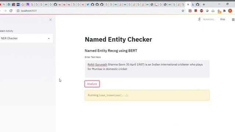
Task: Open the Chrome extensions puzzle menu
Action: pyautogui.click(x=224, y=11)
